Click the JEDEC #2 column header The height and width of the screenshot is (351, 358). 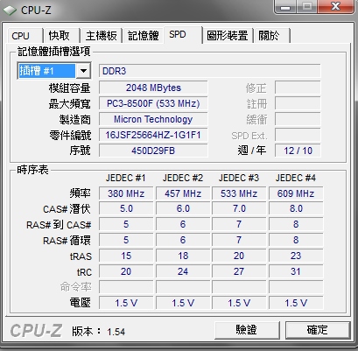[x=183, y=178]
